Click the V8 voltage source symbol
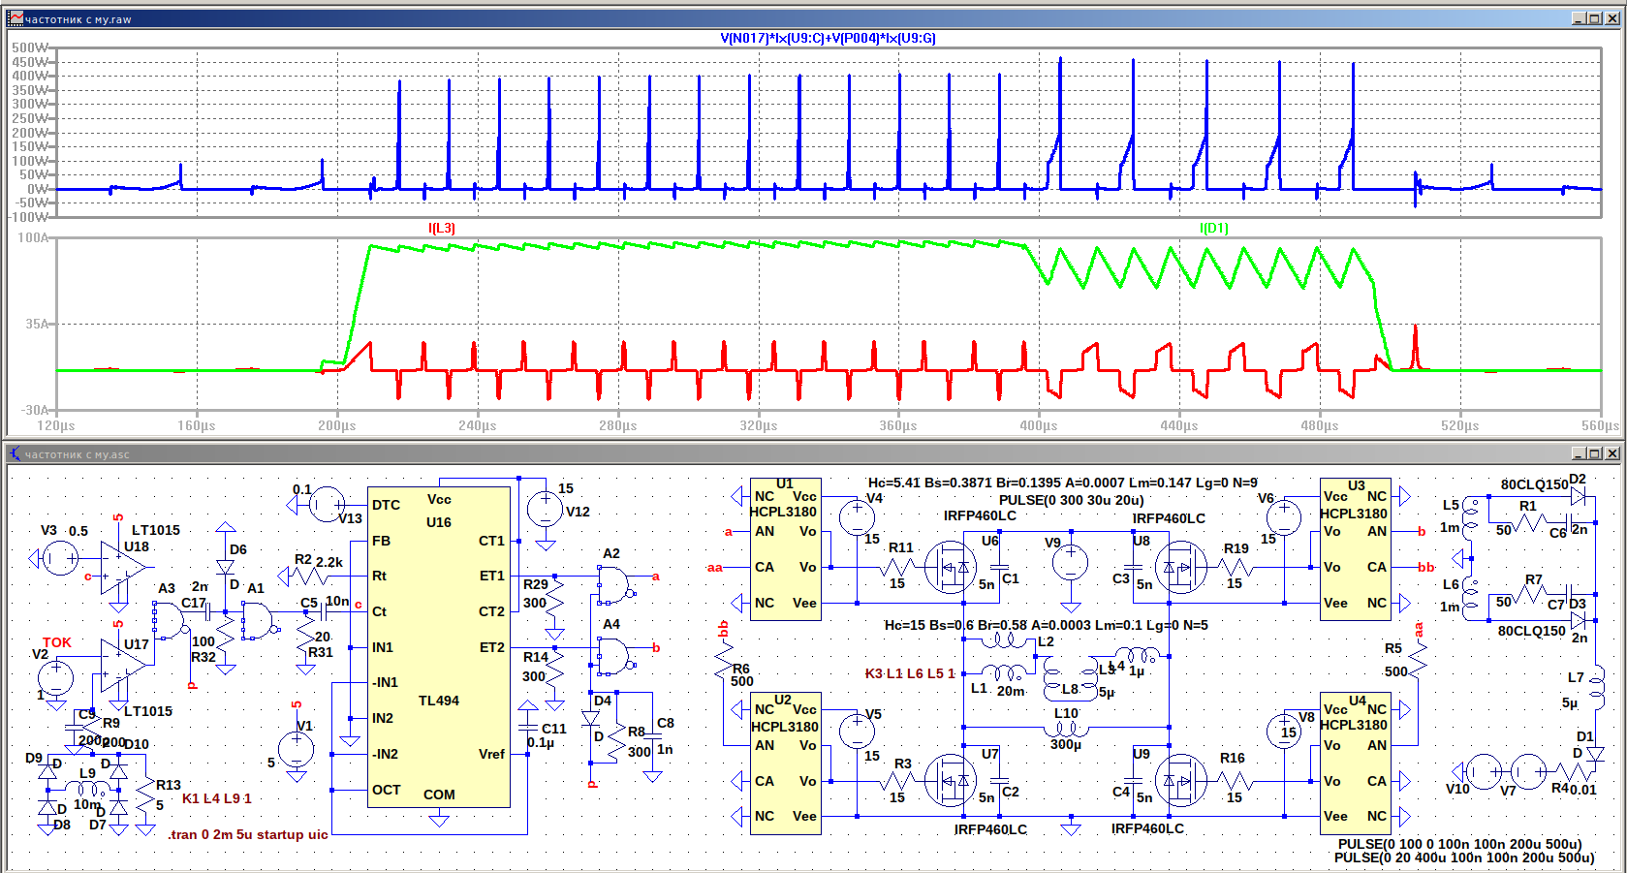Screen dimensions: 1627x873 coord(1285,731)
